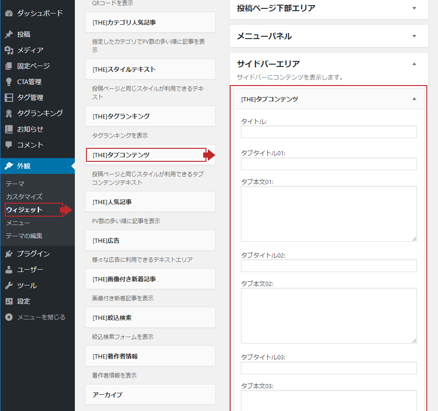
Task: Click the pages icon for 固定ページ
Action: pos(9,66)
